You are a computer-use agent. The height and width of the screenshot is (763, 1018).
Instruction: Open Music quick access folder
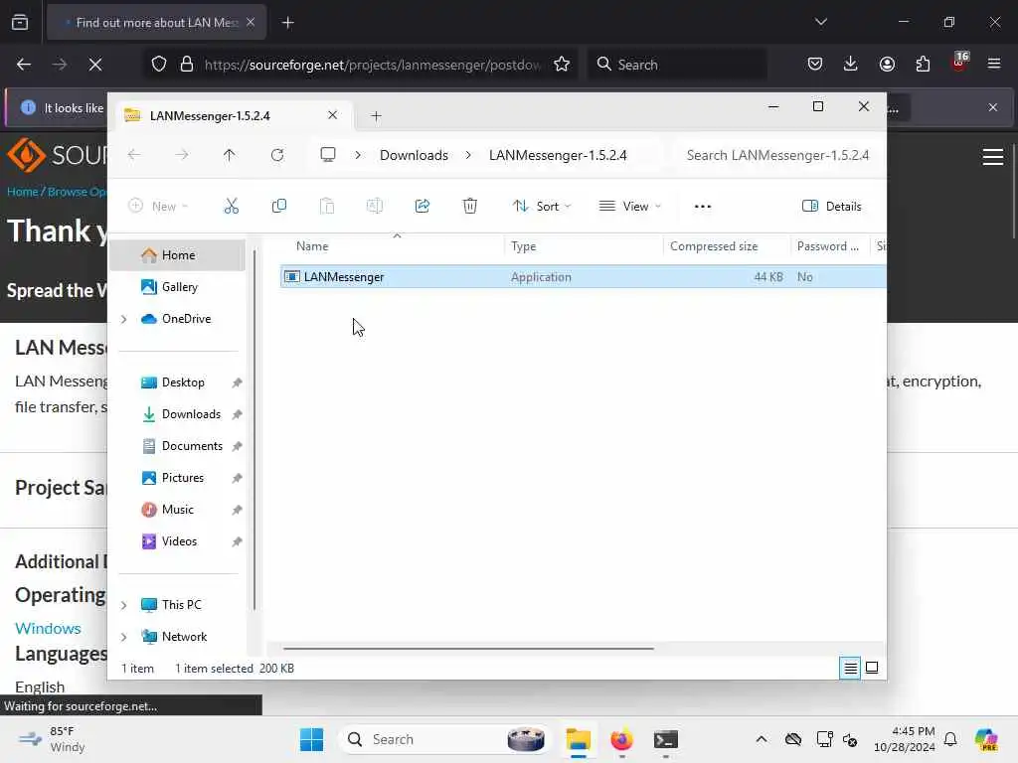tap(177, 510)
